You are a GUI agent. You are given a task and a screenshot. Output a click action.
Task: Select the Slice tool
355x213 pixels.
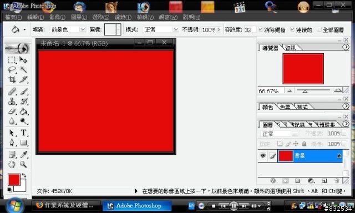coord(23,79)
